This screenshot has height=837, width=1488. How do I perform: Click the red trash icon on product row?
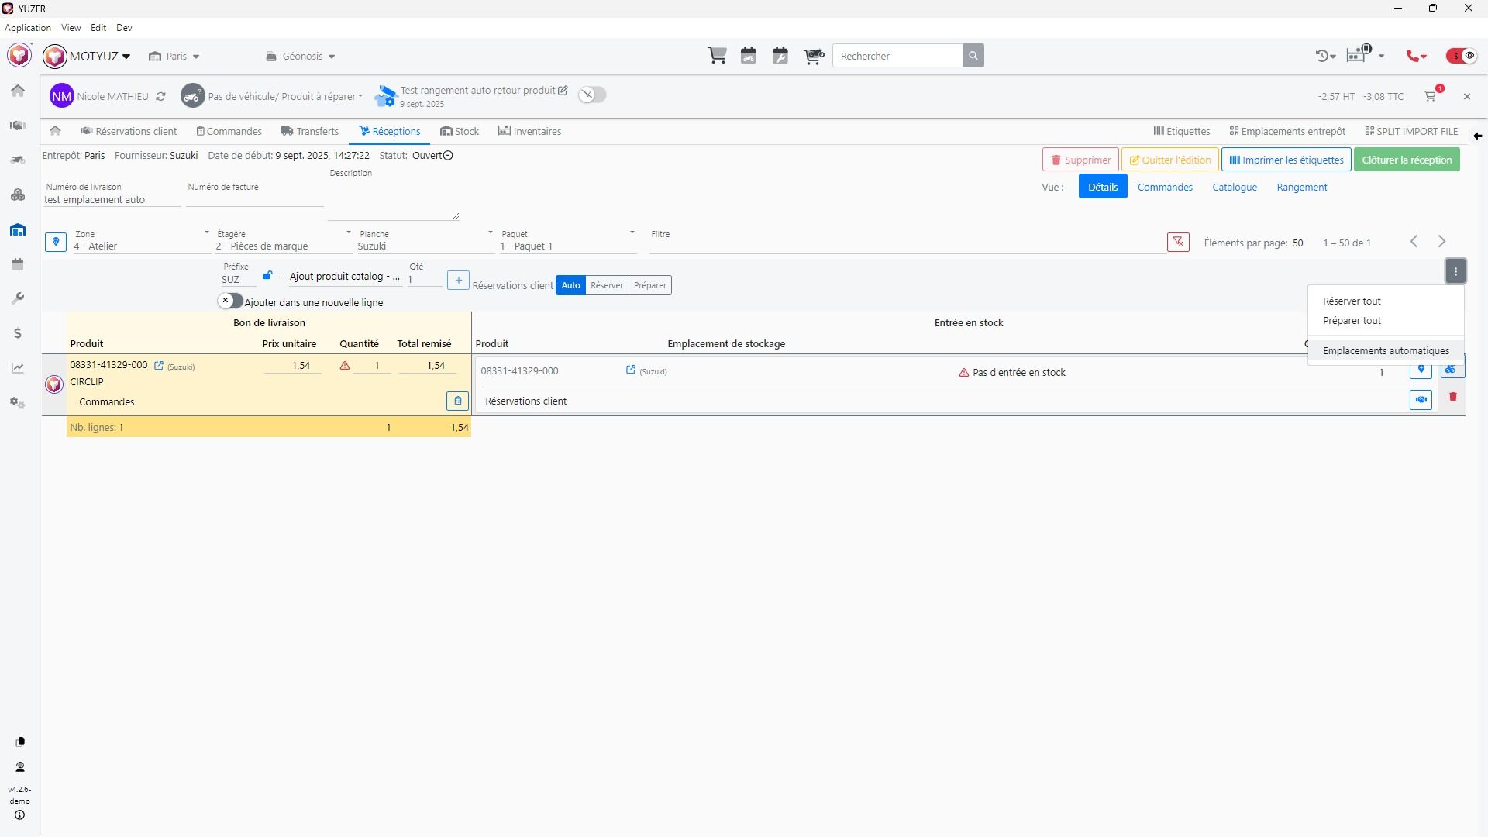[1453, 397]
